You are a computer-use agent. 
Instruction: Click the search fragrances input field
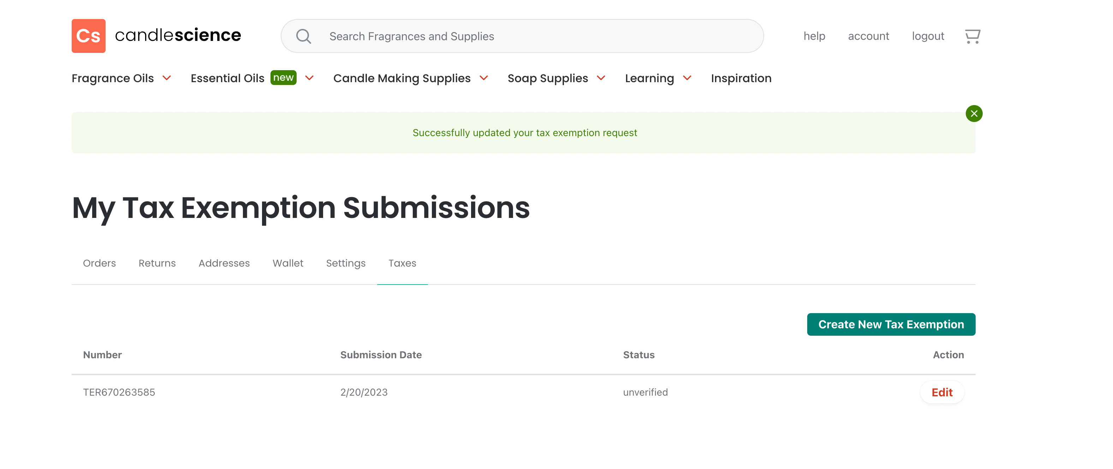518,36
